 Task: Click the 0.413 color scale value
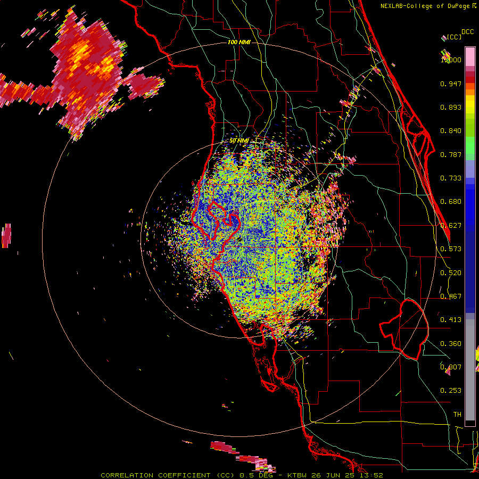[451, 320]
